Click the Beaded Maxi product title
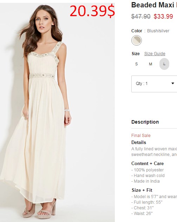 (154, 5)
